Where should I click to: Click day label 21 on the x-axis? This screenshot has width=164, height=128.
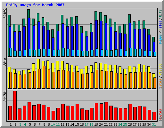point(106,124)
